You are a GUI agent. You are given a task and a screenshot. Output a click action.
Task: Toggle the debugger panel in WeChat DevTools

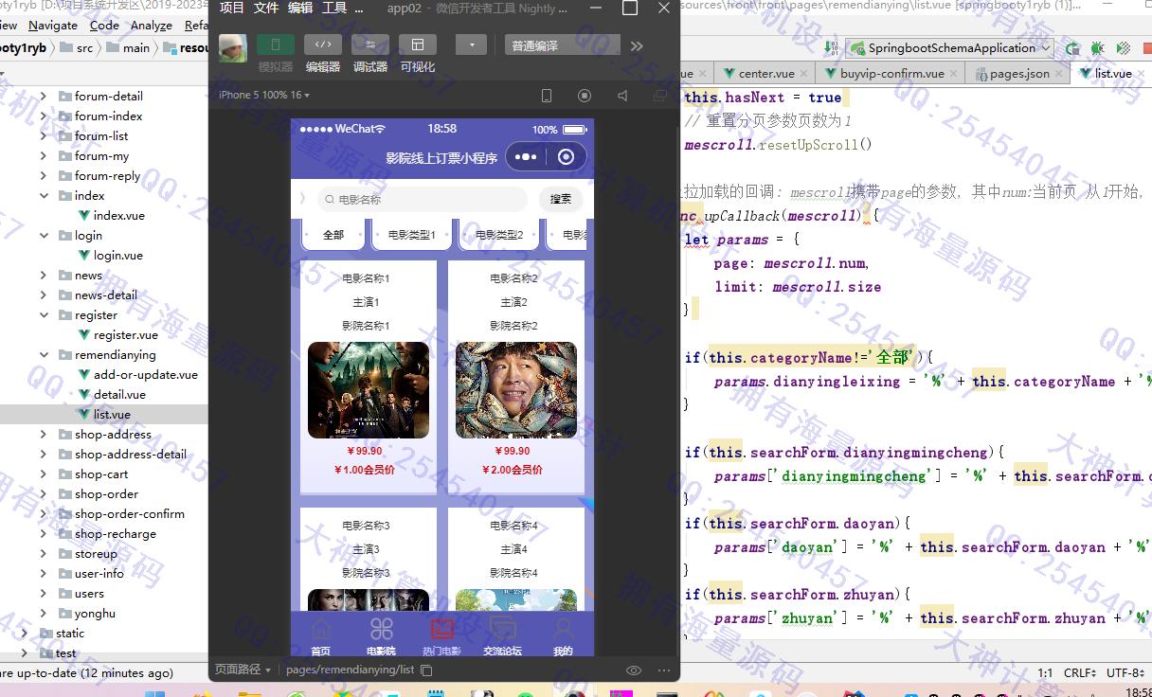(370, 45)
